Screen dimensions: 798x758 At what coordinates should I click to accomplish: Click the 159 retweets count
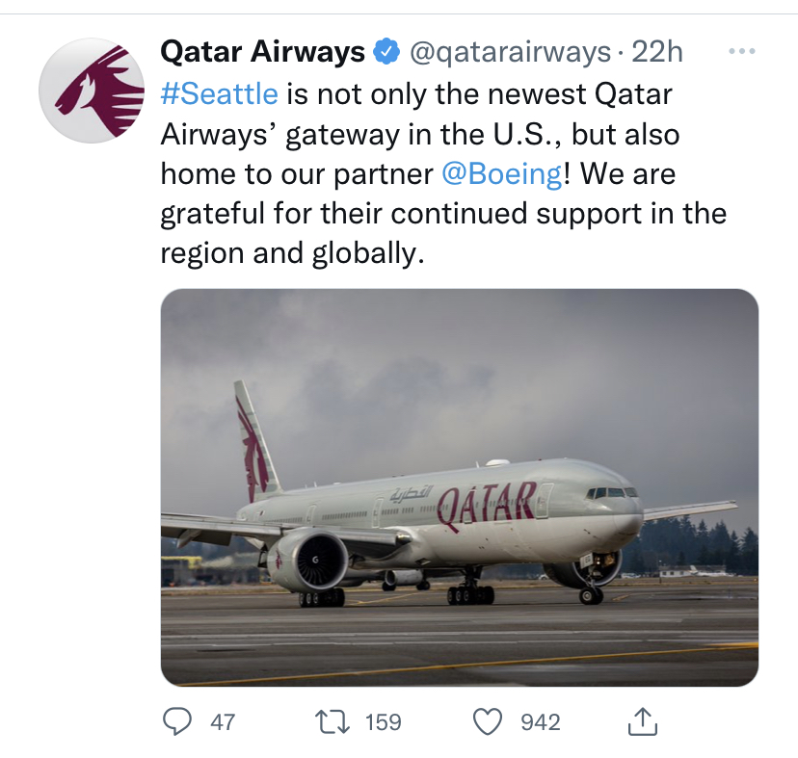[383, 721]
